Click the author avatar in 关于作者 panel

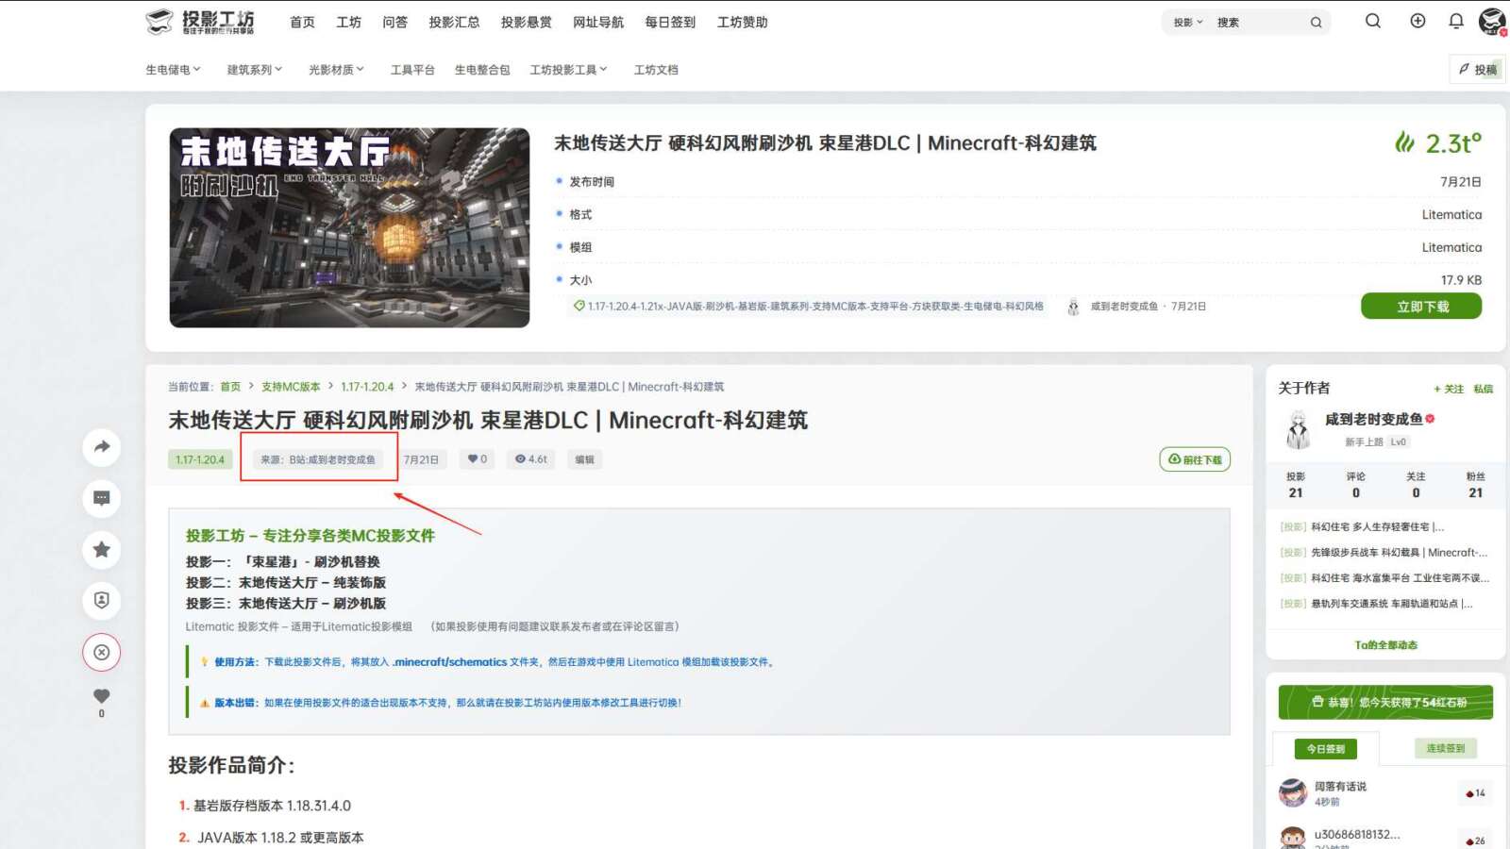[1299, 429]
